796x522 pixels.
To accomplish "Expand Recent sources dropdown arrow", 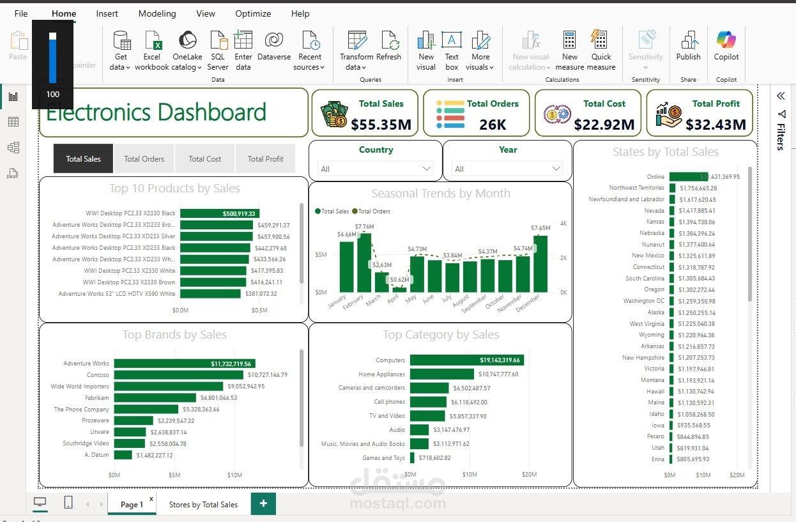I will pyautogui.click(x=322, y=67).
